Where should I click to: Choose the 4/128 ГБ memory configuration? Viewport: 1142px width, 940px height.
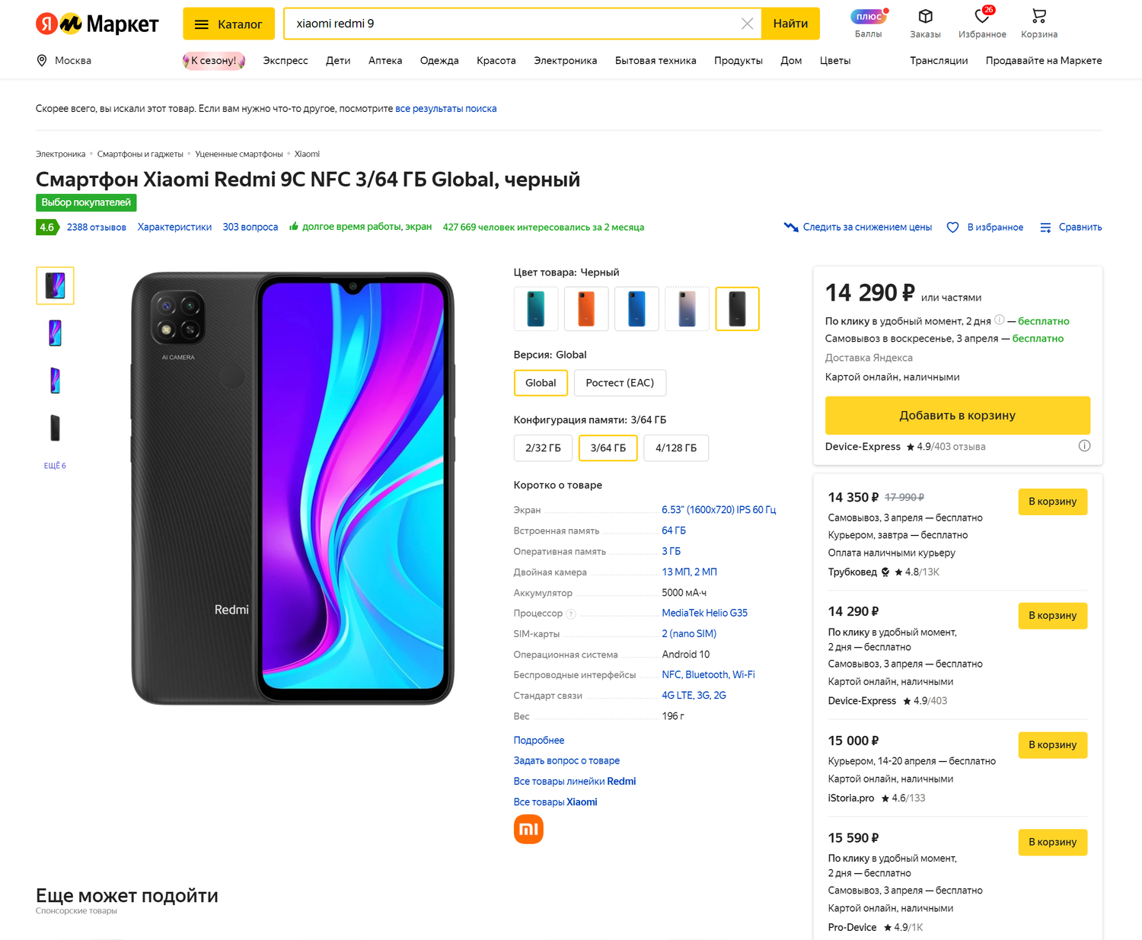[675, 448]
